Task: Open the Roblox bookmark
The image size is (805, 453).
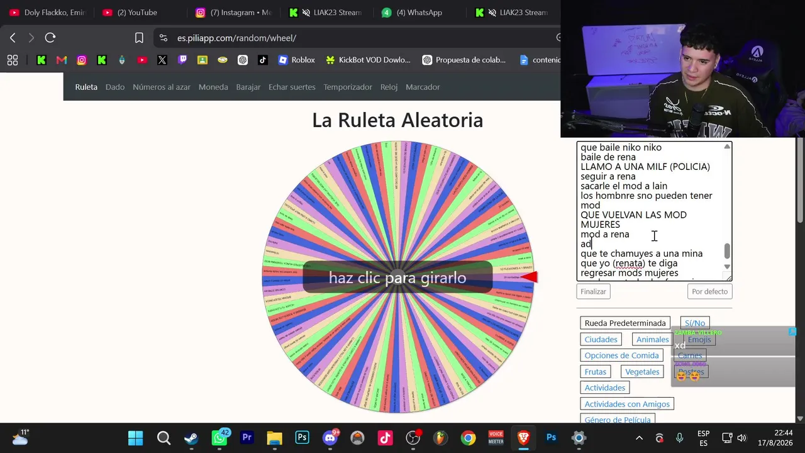Action: [296, 60]
